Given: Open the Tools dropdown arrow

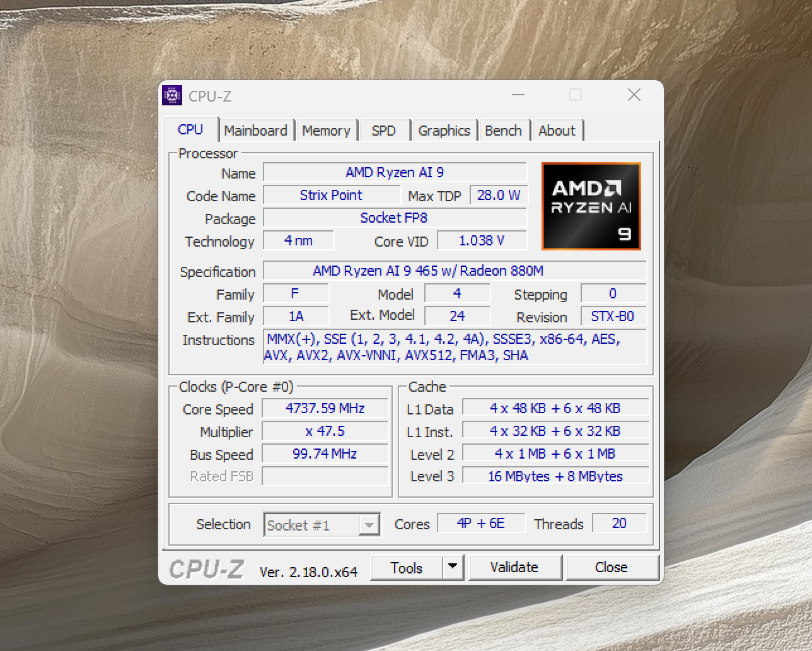Looking at the screenshot, I should (x=453, y=567).
